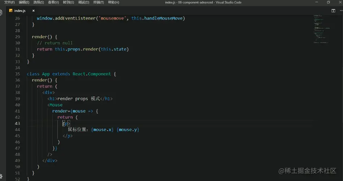This screenshot has height=181, width=343.
Task: Click line number 29 in the gutter
Action: point(17,37)
